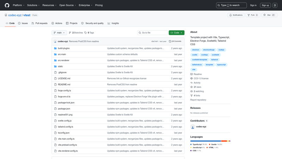Select the Code tab
The height and width of the screenshot is (159, 282).
click(x=10, y=23)
